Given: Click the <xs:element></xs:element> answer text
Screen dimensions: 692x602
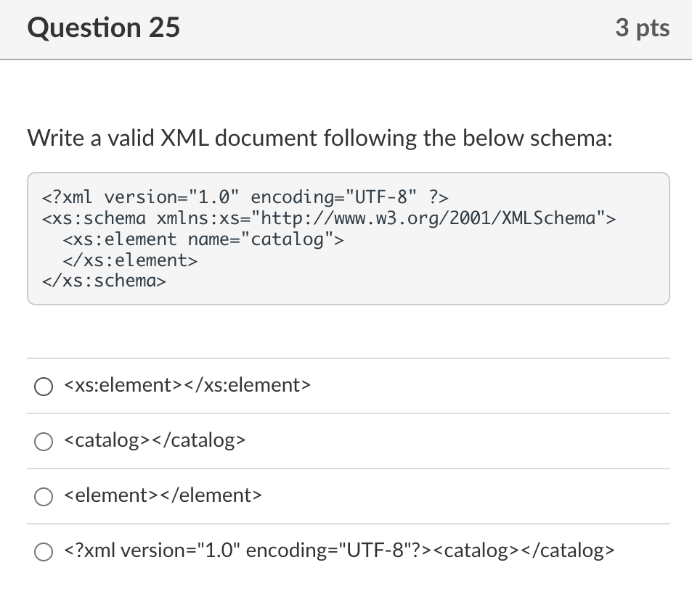Looking at the screenshot, I should (x=187, y=385).
